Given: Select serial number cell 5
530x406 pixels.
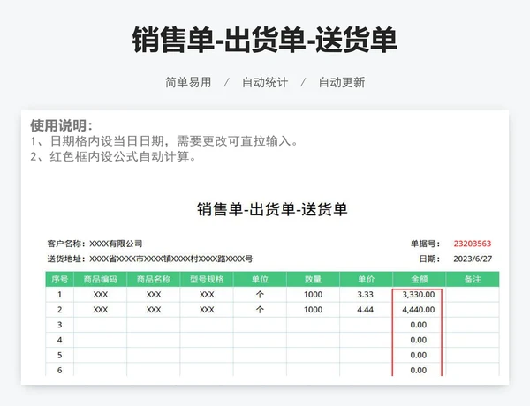Looking at the screenshot, I should coord(59,356).
